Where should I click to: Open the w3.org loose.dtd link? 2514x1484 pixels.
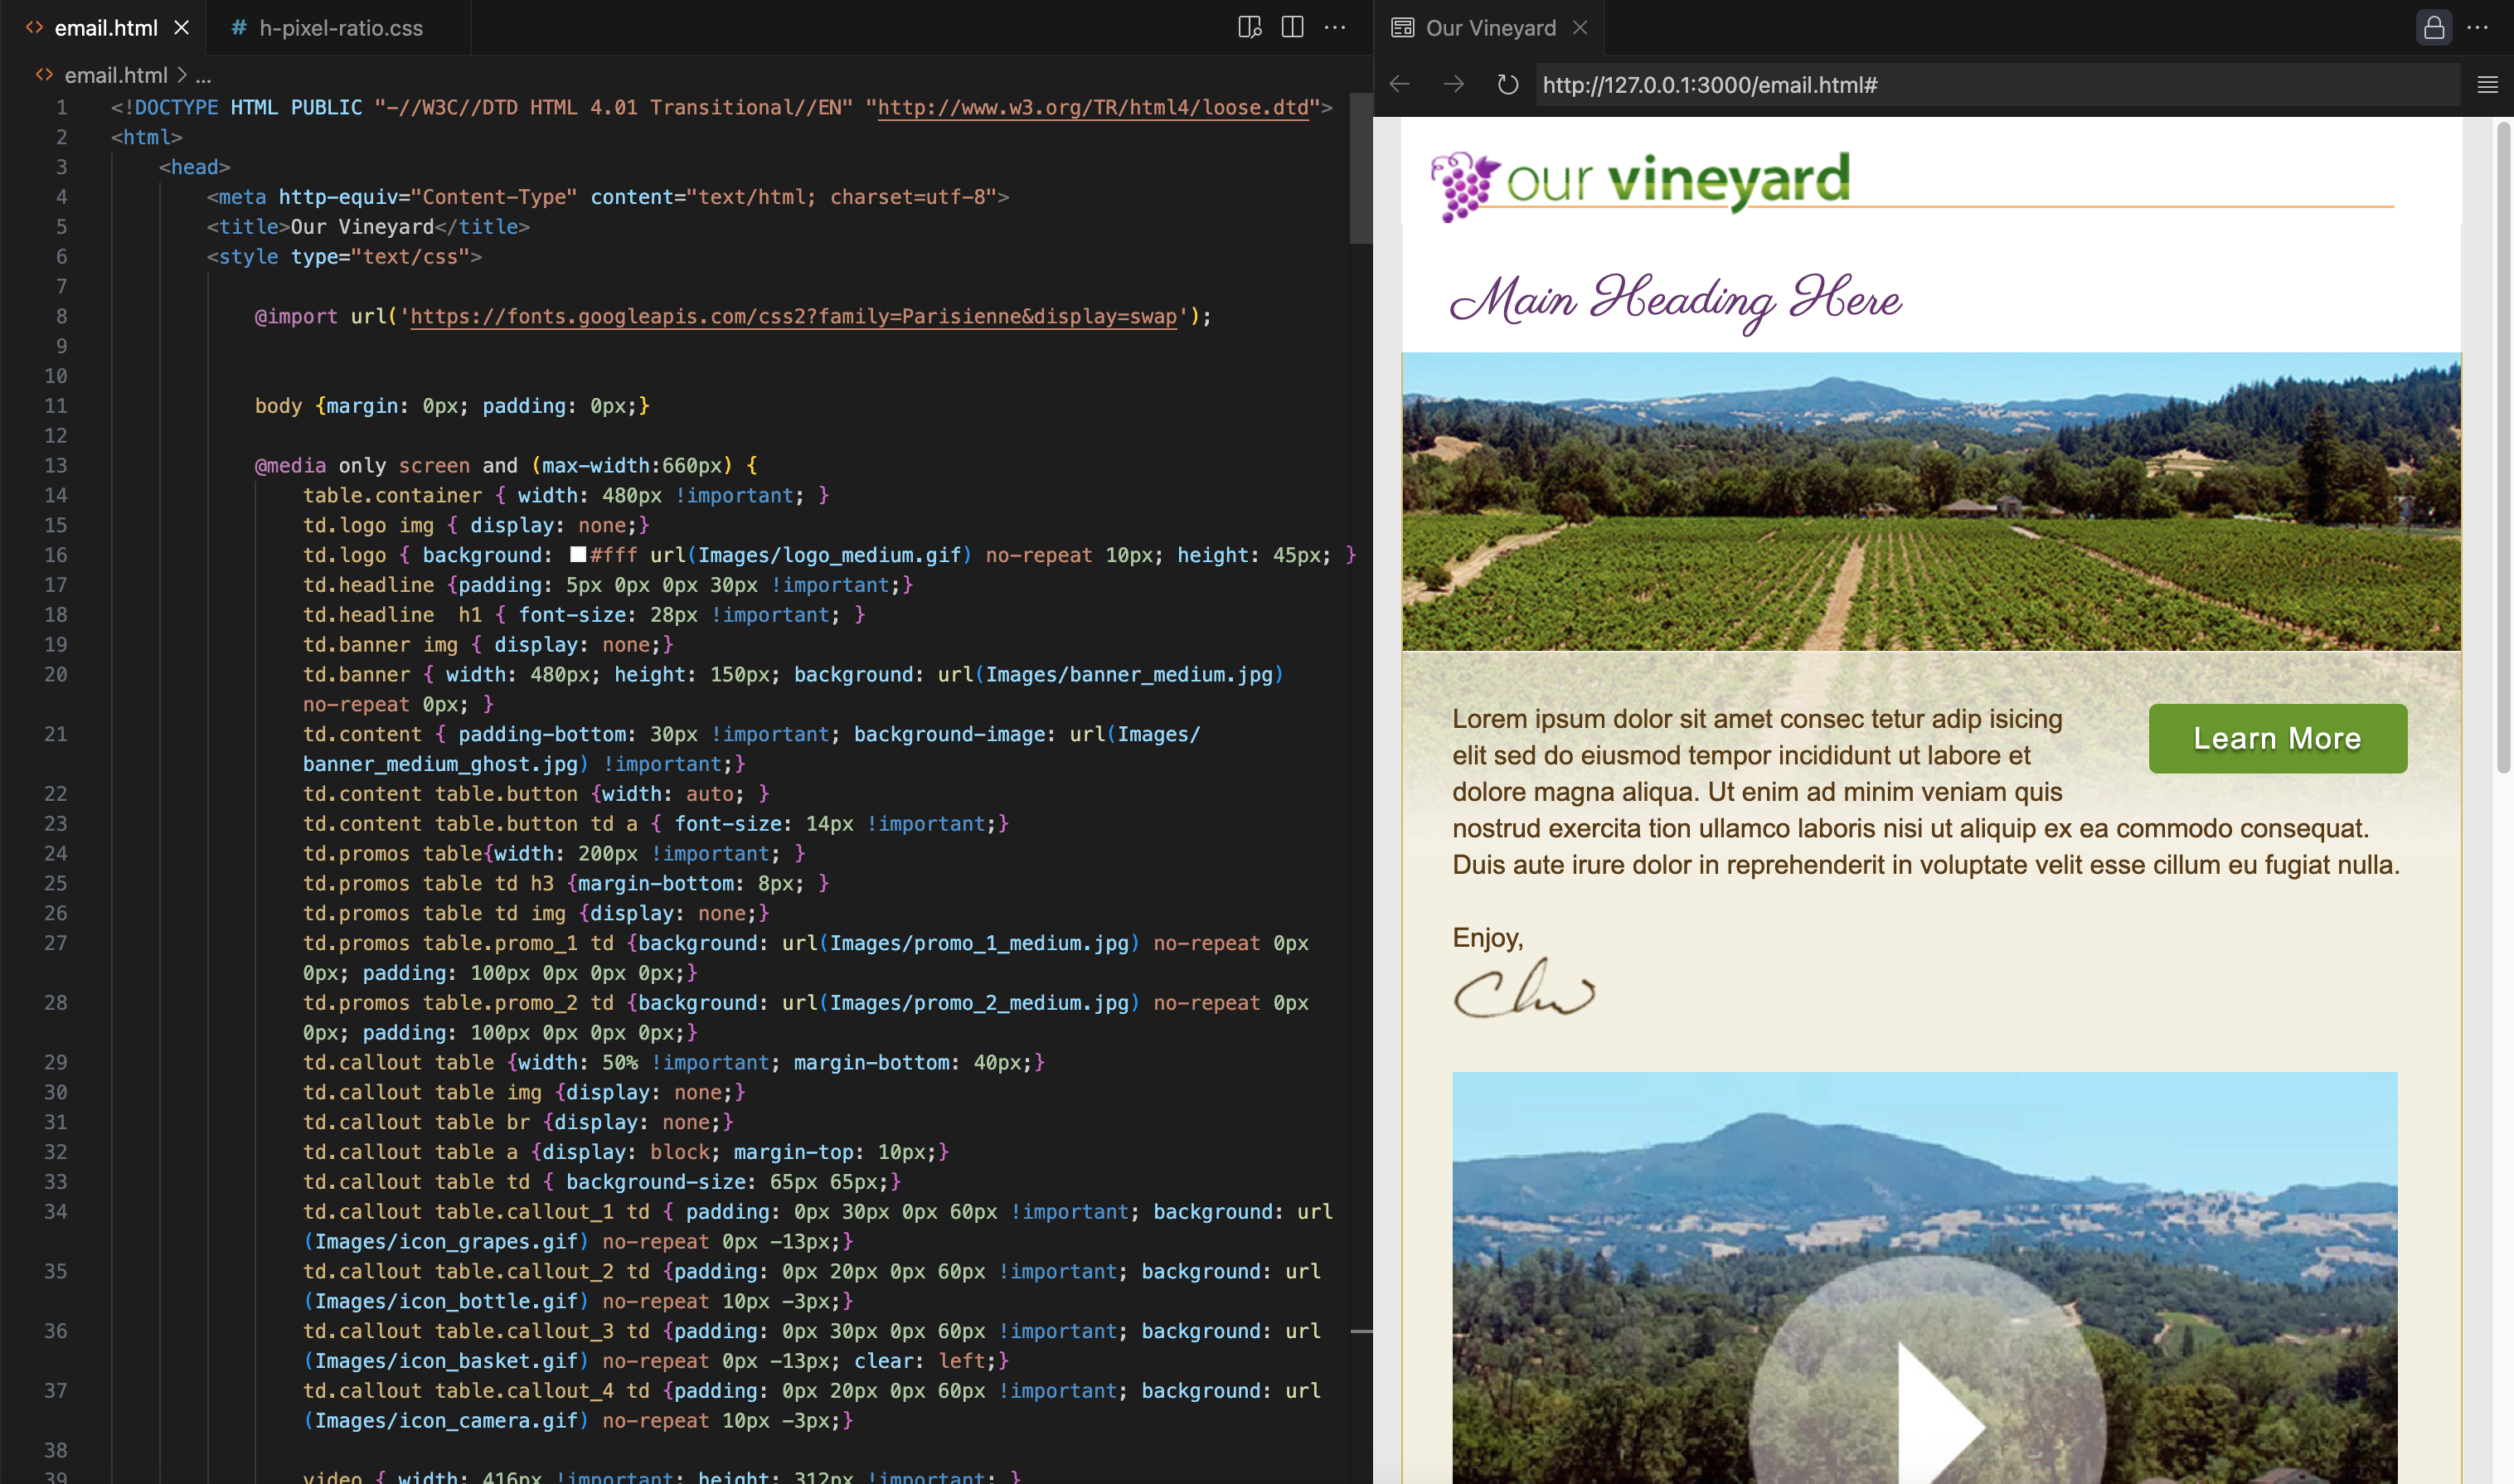[x=1093, y=107]
